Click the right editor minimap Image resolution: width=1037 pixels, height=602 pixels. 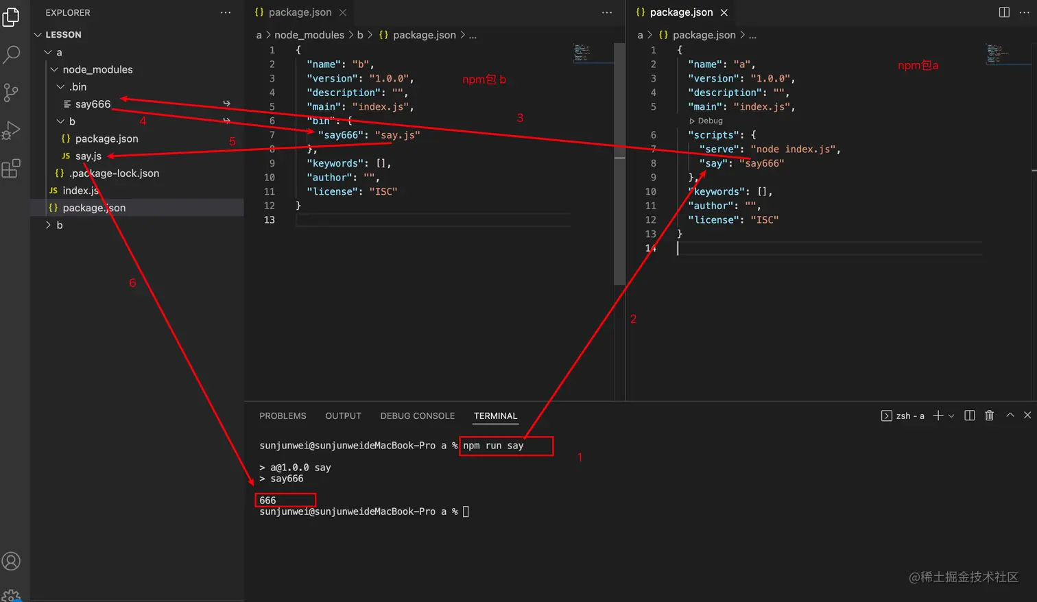point(1007,53)
